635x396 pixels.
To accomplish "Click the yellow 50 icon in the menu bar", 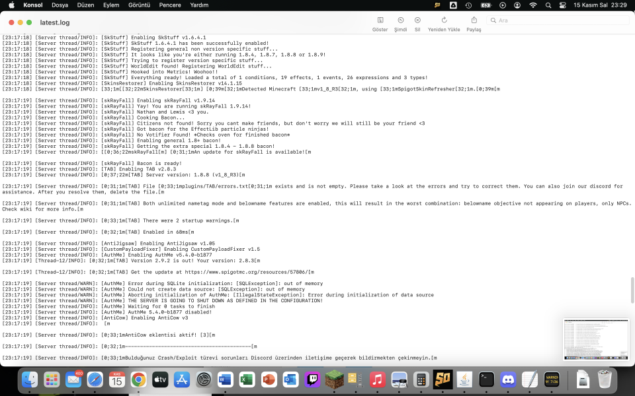I will coord(437,5).
